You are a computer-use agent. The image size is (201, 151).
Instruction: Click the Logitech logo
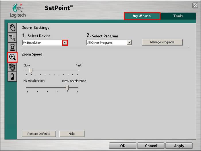click(18, 10)
